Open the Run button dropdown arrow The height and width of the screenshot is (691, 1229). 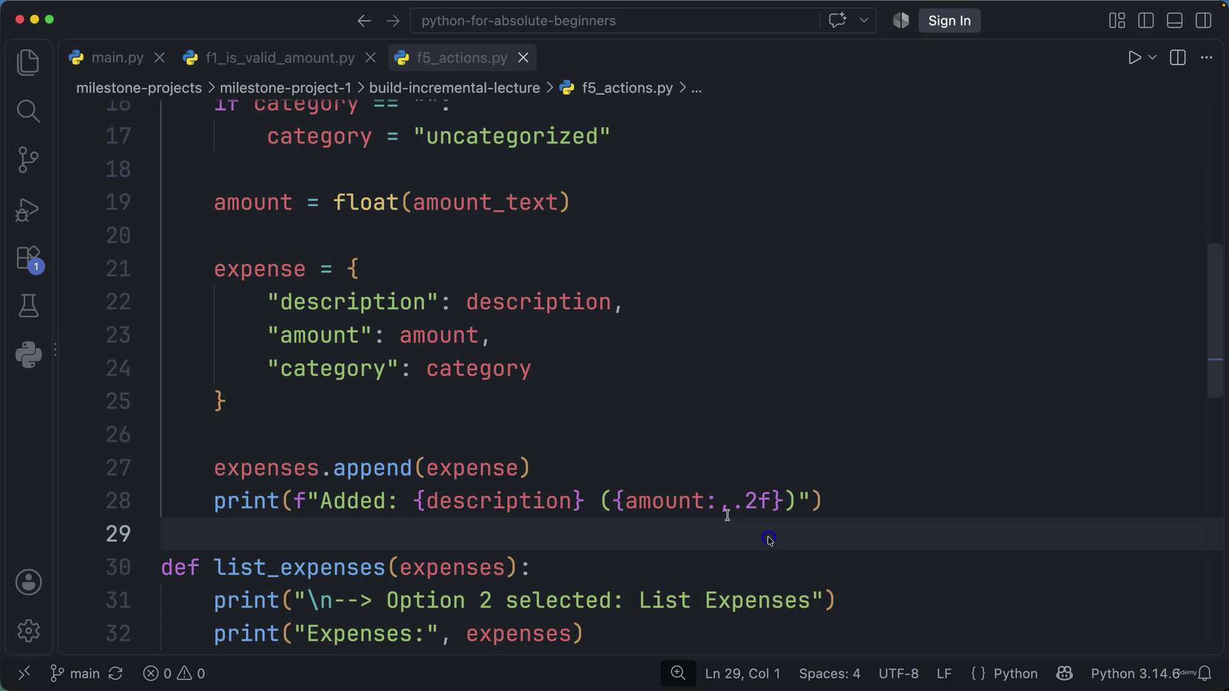tap(1153, 58)
